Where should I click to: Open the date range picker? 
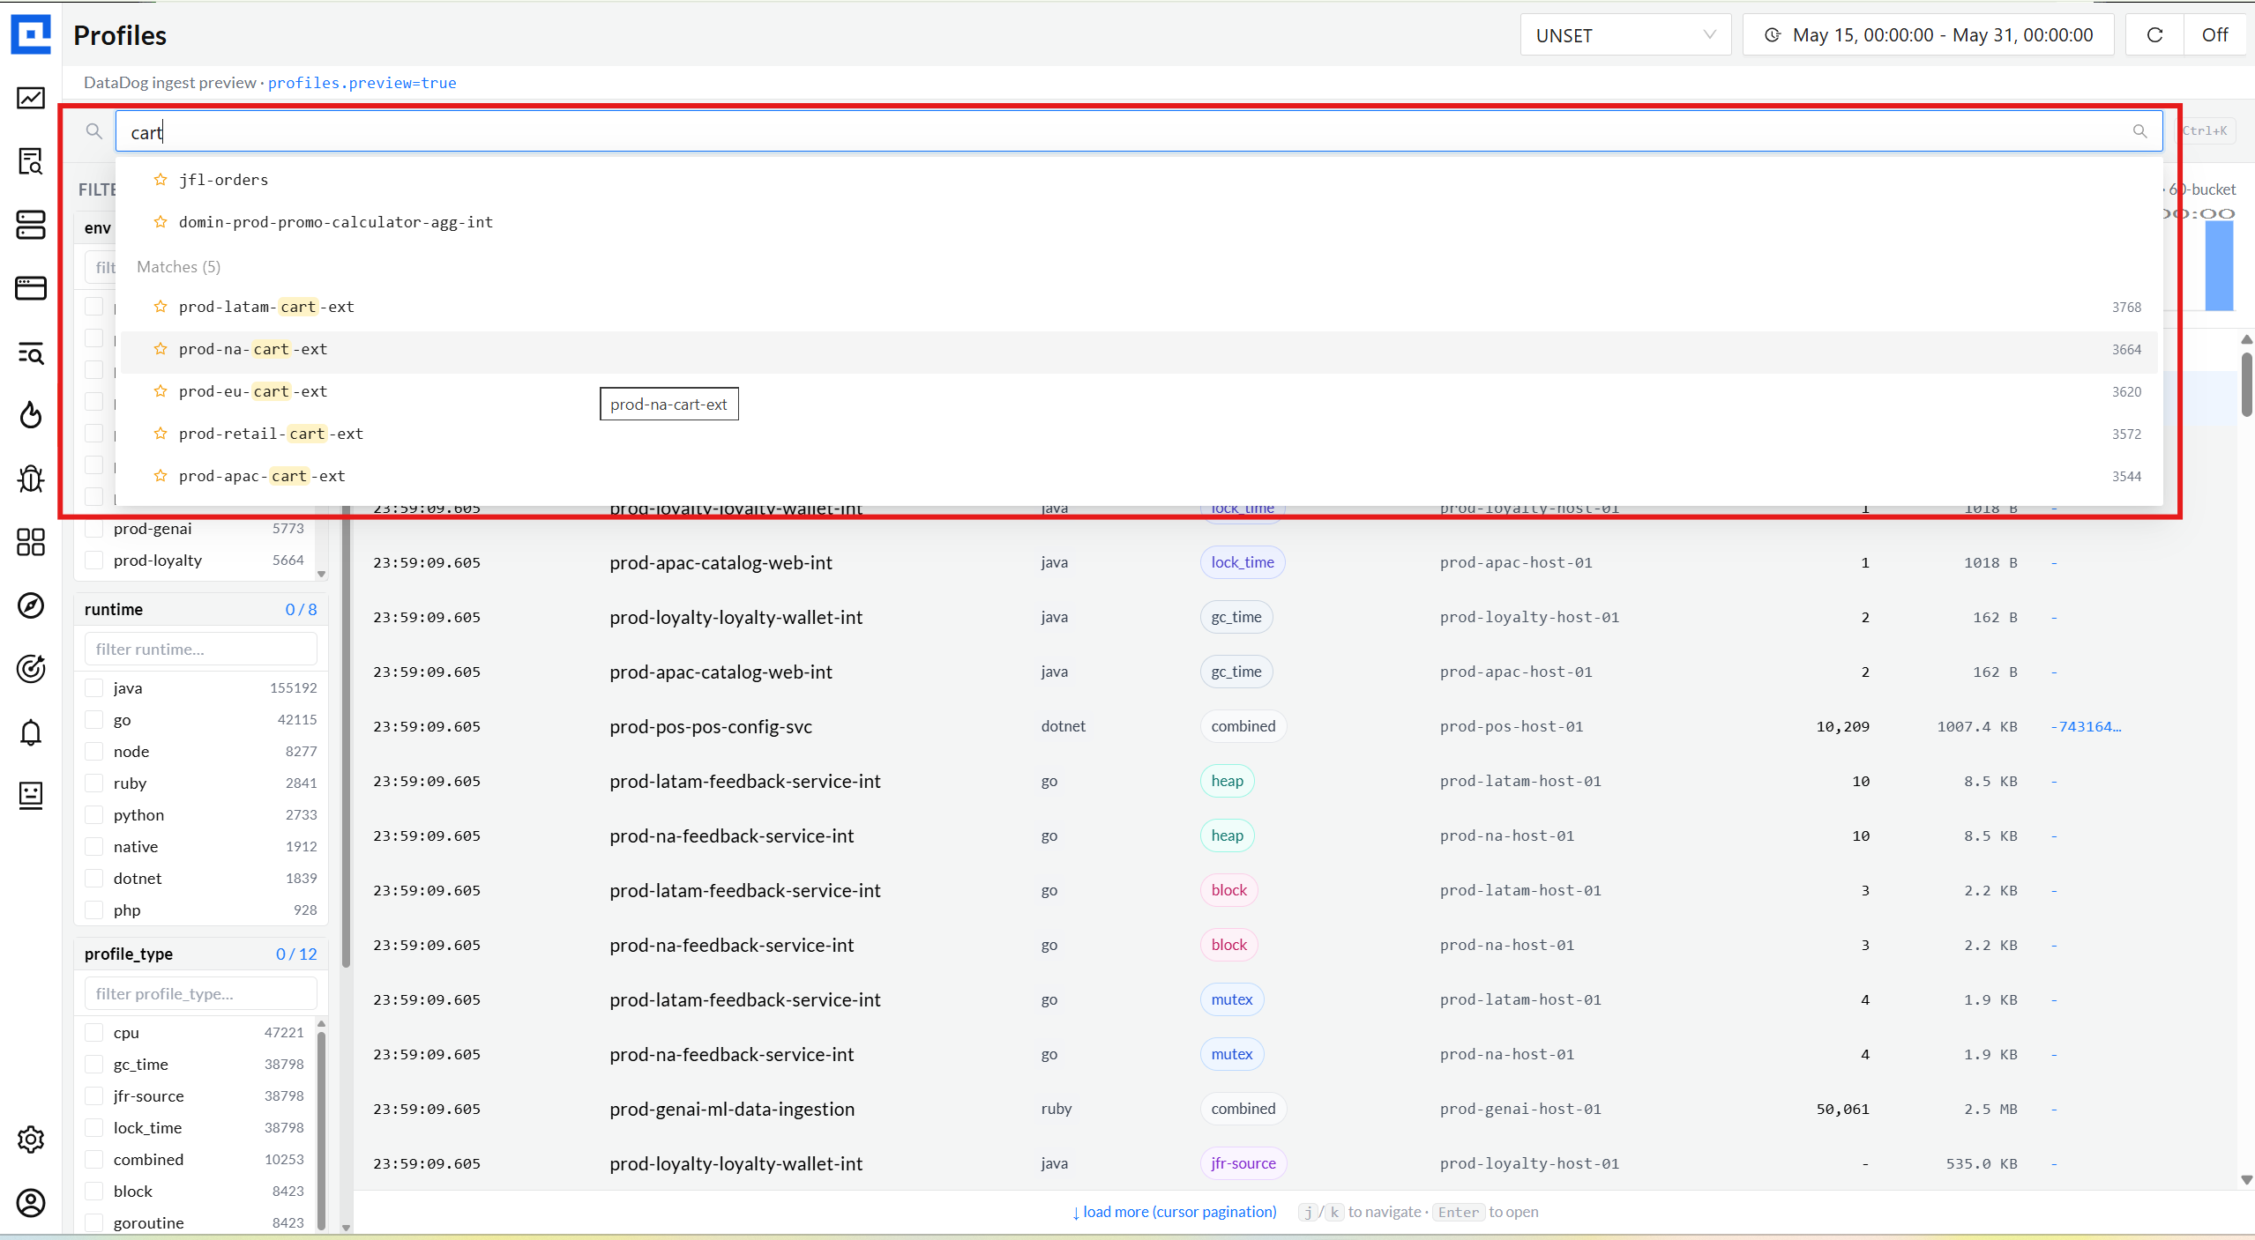(1929, 35)
